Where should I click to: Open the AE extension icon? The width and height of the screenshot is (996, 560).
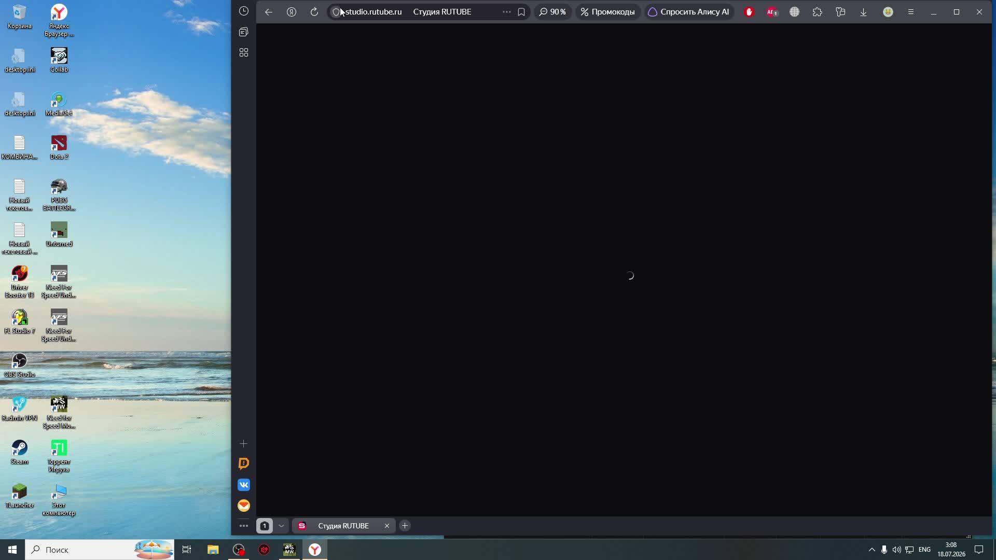pos(772,12)
